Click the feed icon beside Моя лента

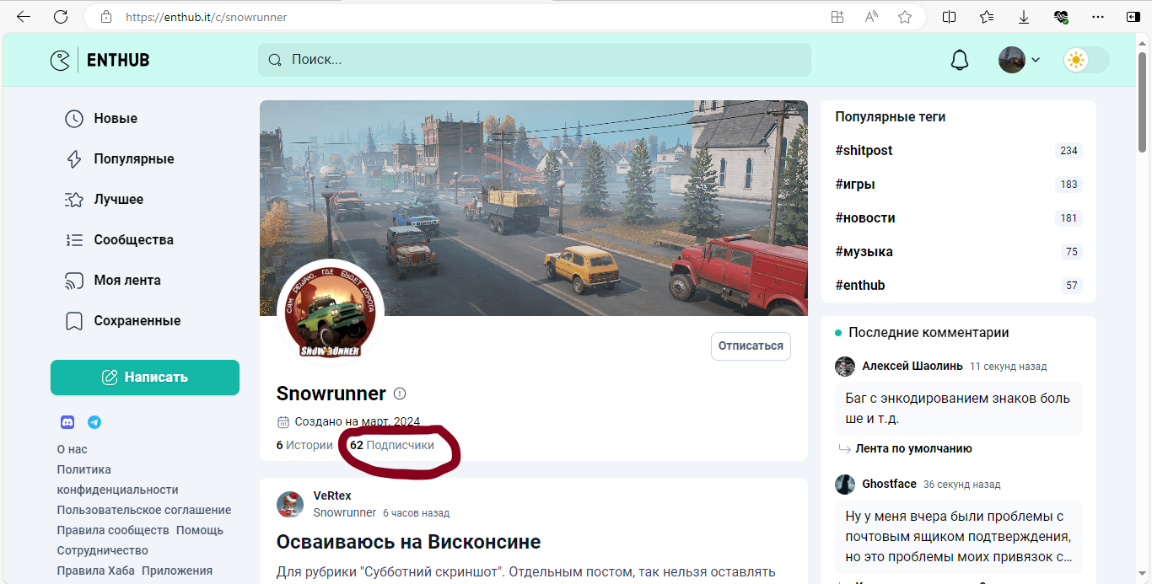point(74,281)
